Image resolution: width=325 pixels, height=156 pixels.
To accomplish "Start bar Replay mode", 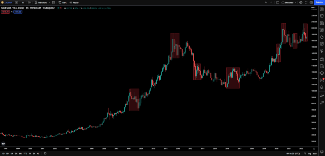I will pos(74,2).
